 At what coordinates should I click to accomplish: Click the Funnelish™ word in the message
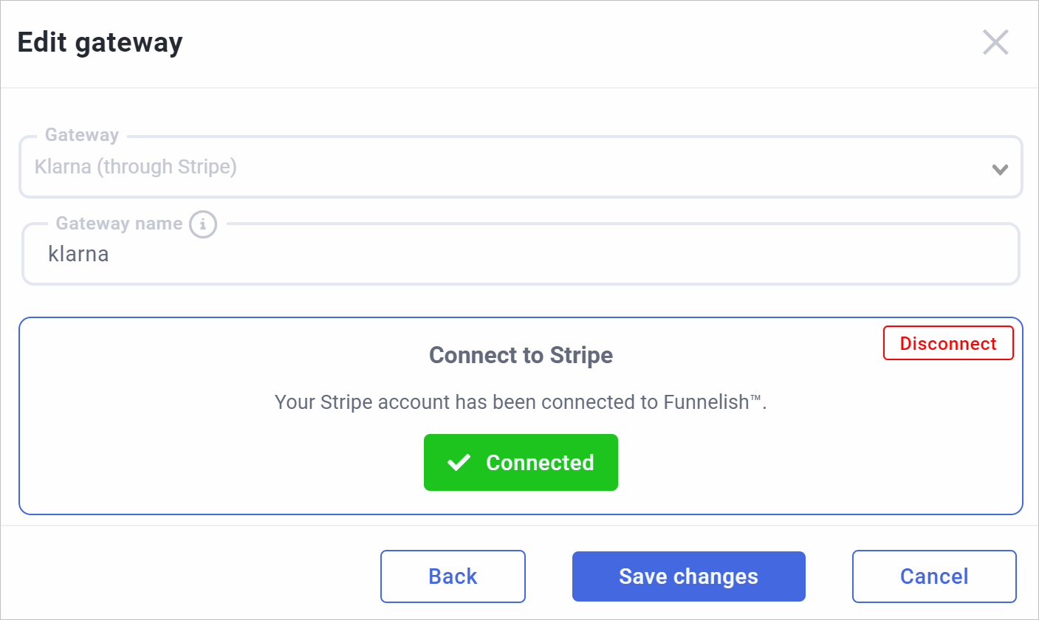point(713,402)
